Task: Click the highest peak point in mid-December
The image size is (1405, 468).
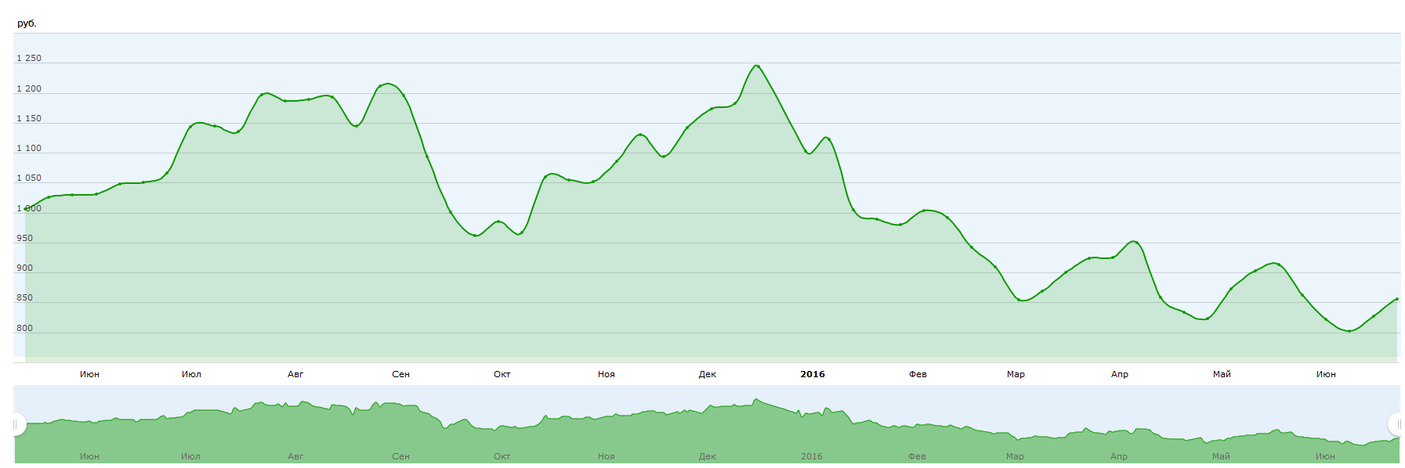Action: [757, 66]
